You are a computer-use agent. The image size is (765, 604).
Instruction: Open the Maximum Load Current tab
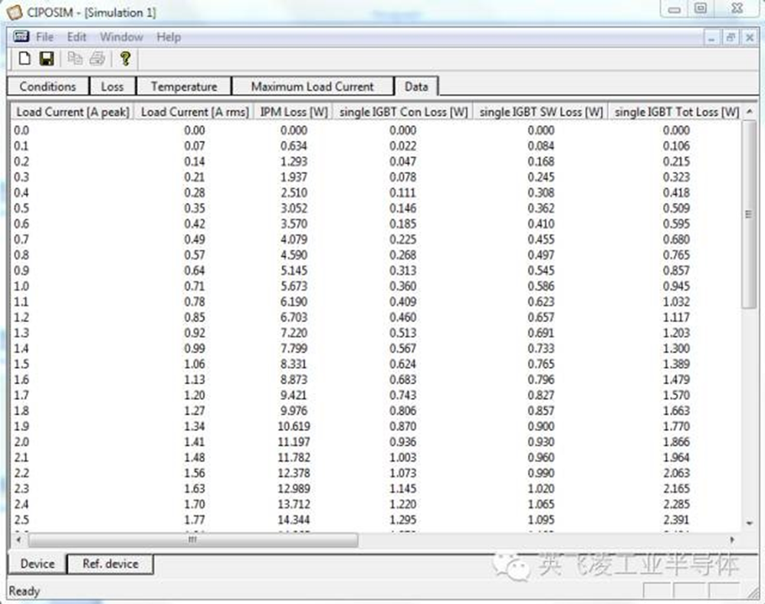click(x=312, y=87)
